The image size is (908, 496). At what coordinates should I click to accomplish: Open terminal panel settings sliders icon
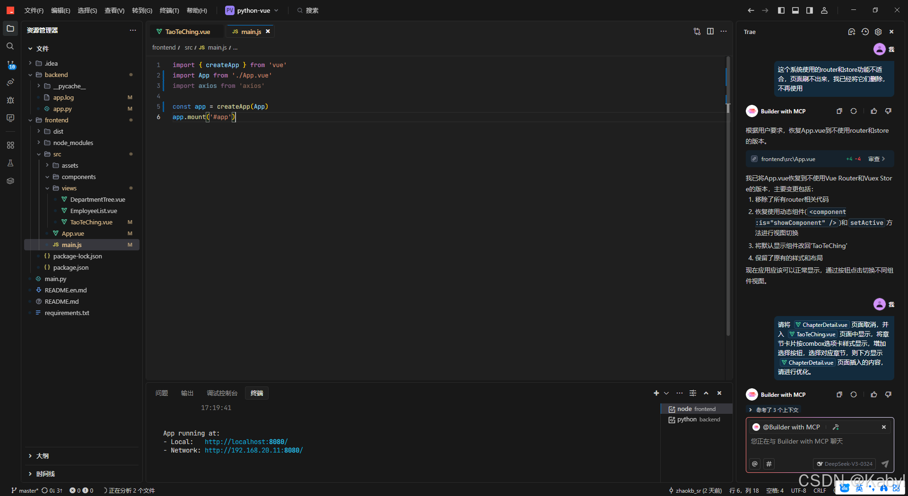(693, 393)
